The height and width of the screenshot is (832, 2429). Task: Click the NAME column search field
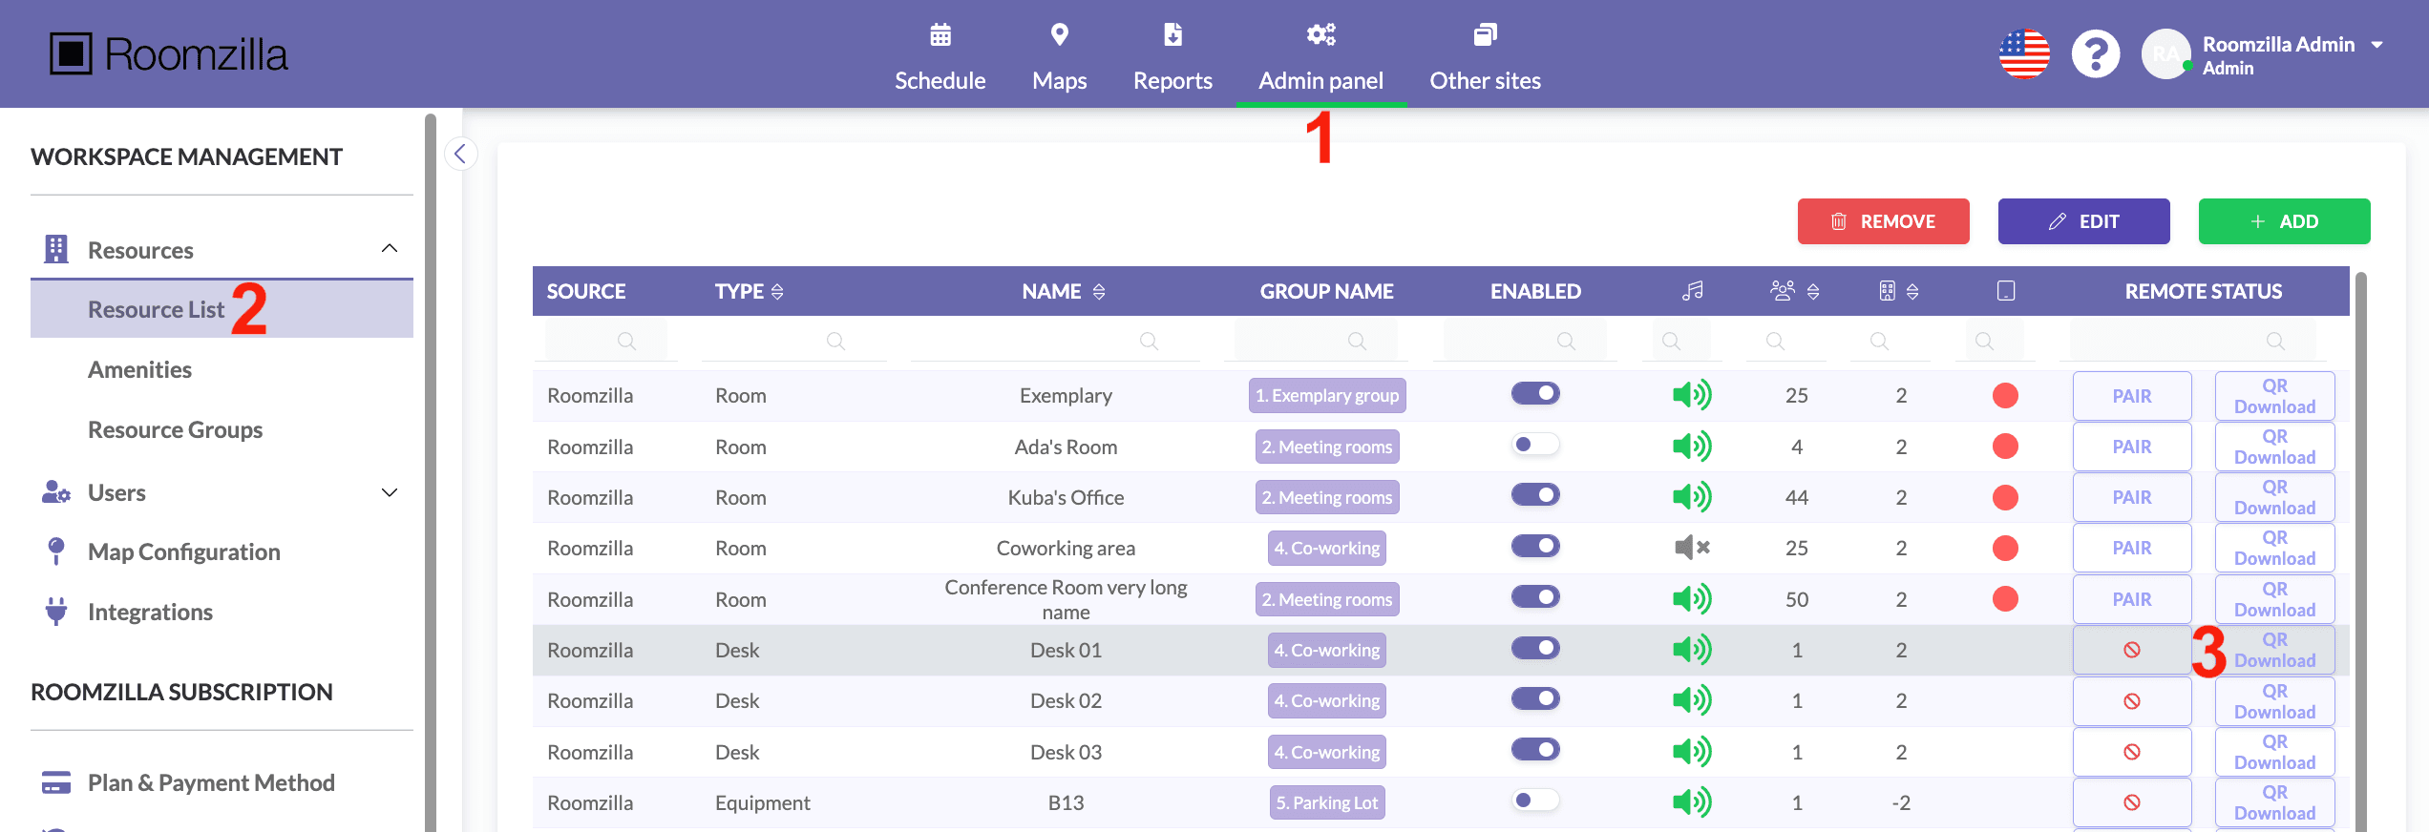(1054, 341)
